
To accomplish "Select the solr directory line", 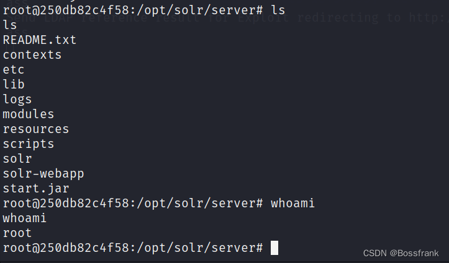I will click(17, 158).
